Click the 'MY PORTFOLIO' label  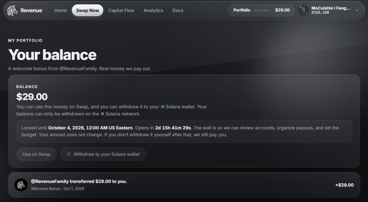point(25,41)
